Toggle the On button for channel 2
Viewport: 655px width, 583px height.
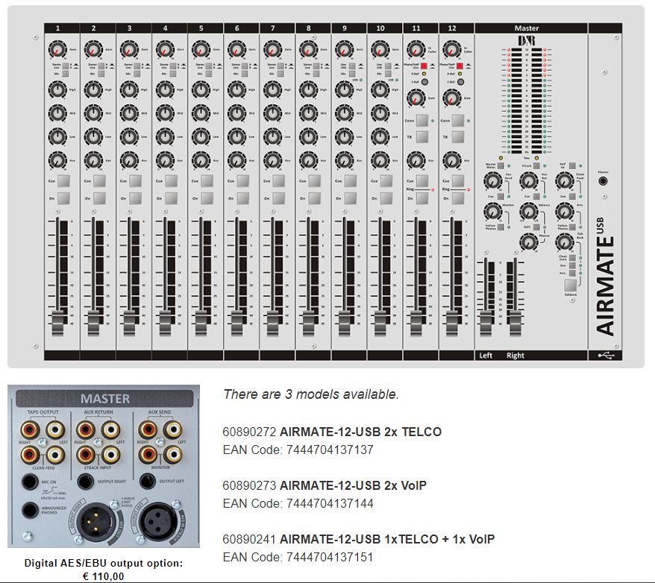pyautogui.click(x=99, y=198)
